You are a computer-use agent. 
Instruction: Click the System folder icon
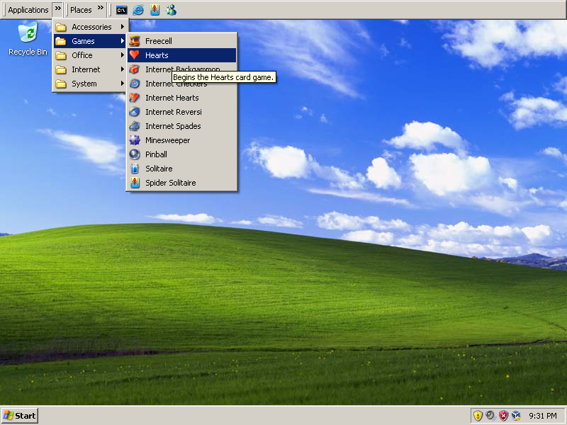(x=61, y=84)
